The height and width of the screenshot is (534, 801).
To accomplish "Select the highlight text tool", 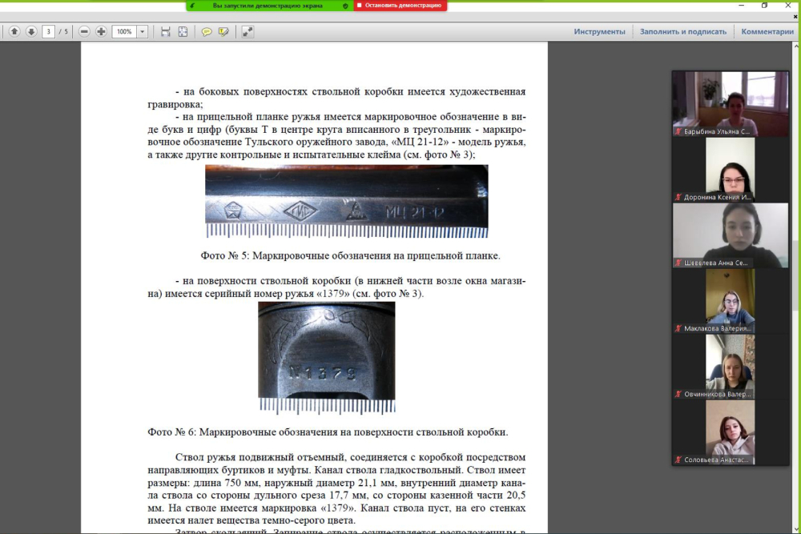I will pyautogui.click(x=223, y=31).
